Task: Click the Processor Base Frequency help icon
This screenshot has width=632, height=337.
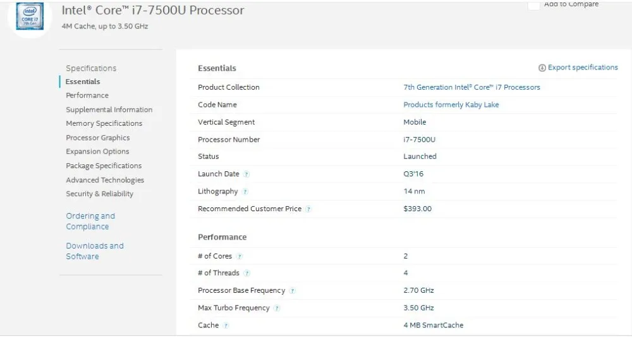Action: [x=293, y=291]
